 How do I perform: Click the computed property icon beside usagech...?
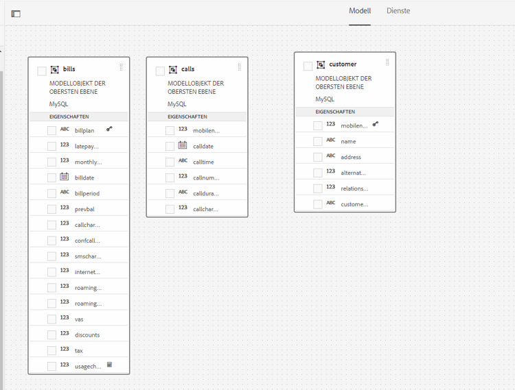click(110, 365)
